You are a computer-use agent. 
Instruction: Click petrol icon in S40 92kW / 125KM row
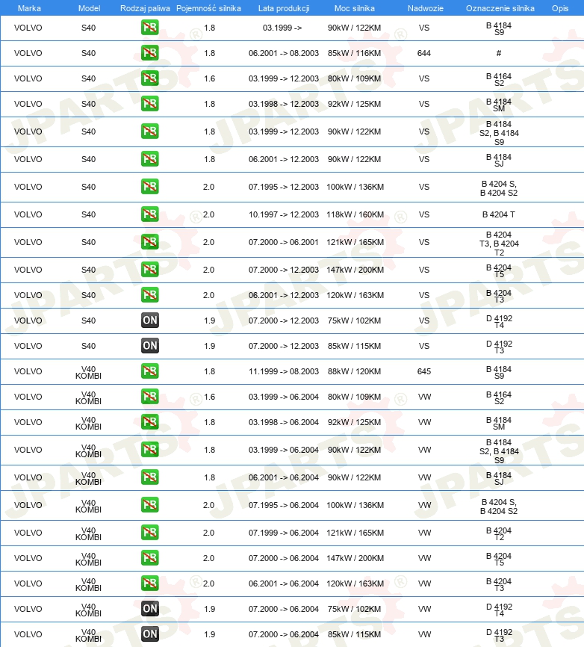(149, 104)
